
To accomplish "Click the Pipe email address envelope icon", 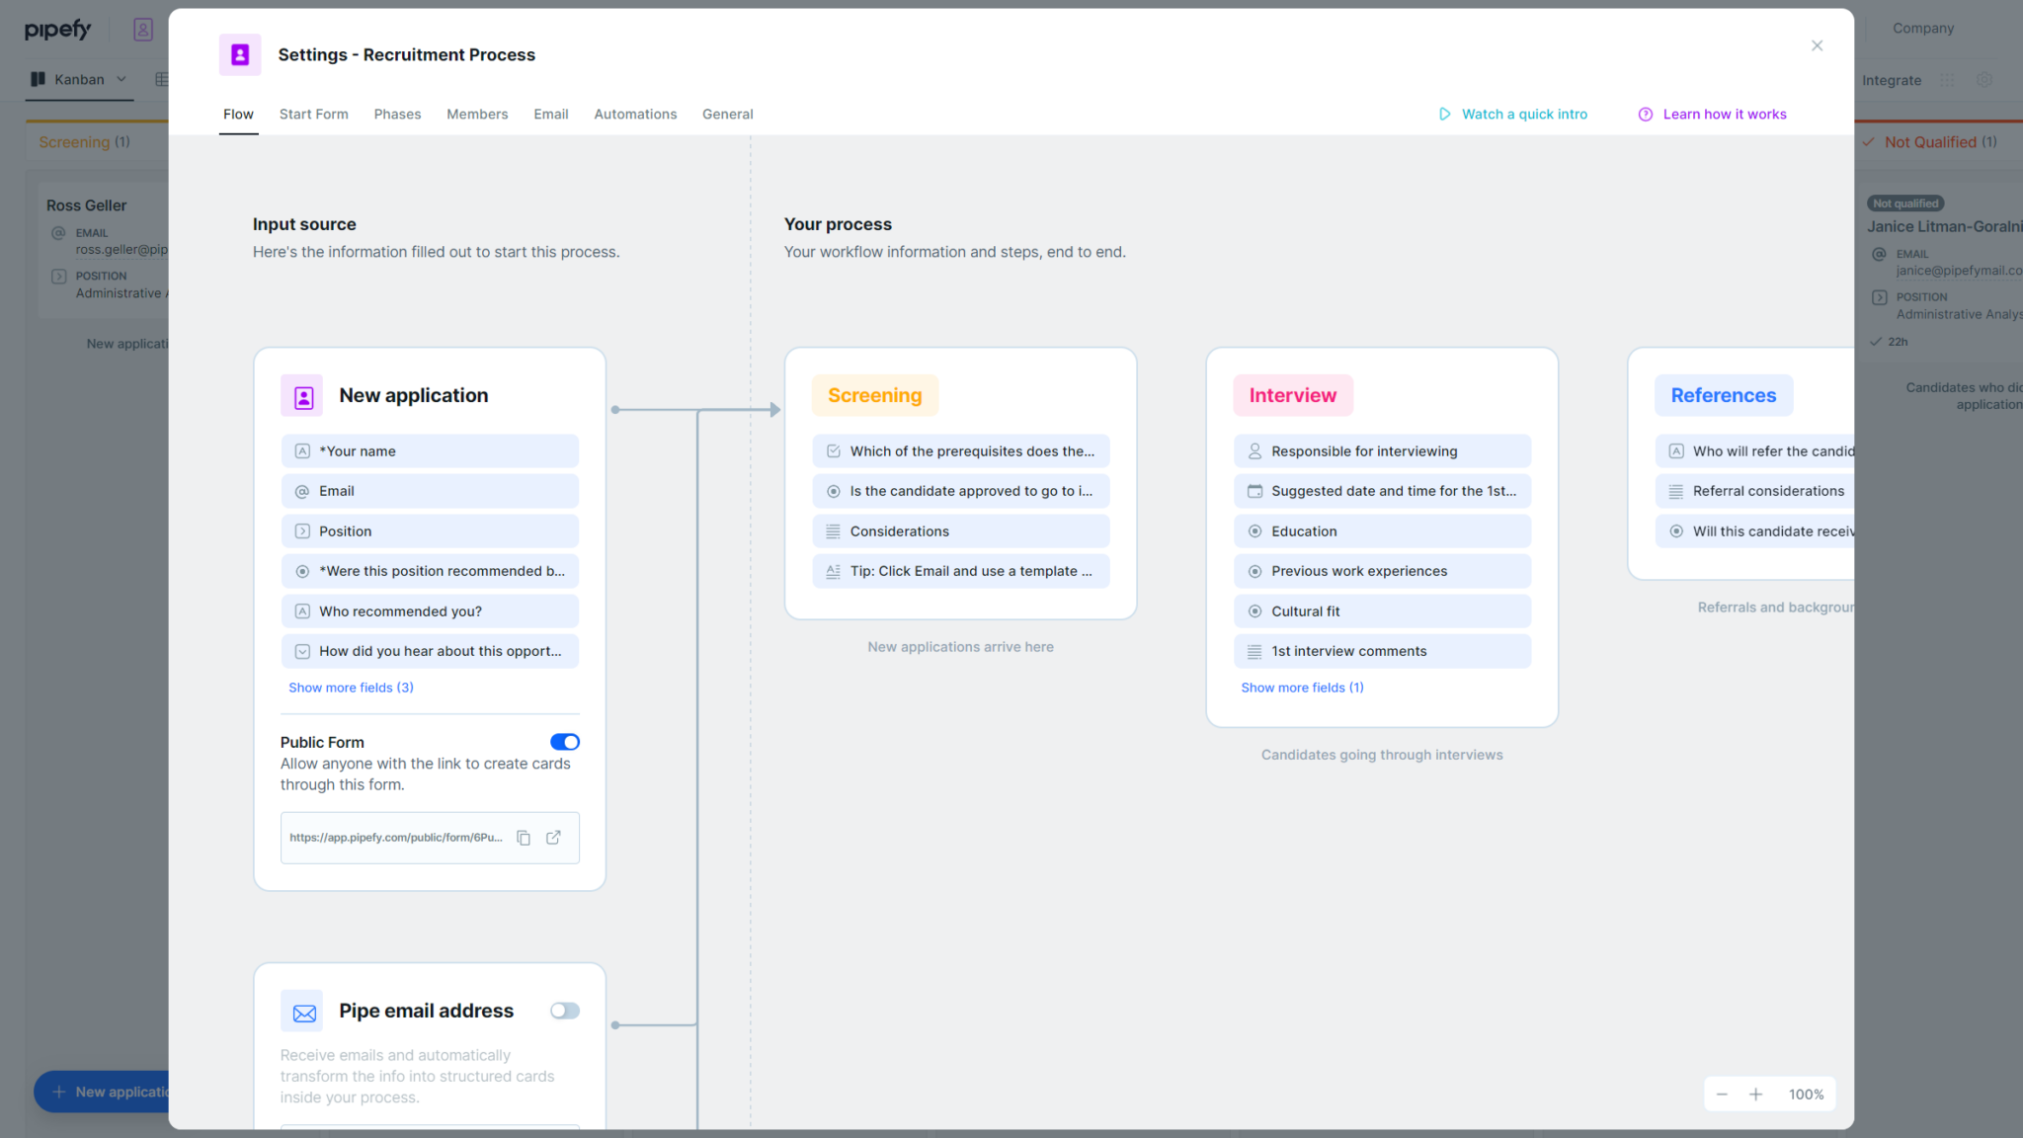I will pyautogui.click(x=302, y=1011).
